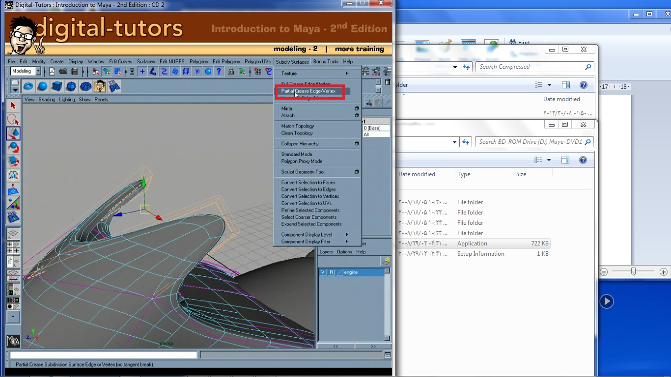The width and height of the screenshot is (671, 377).
Task: Open the Shading panel menu
Action: tap(47, 100)
